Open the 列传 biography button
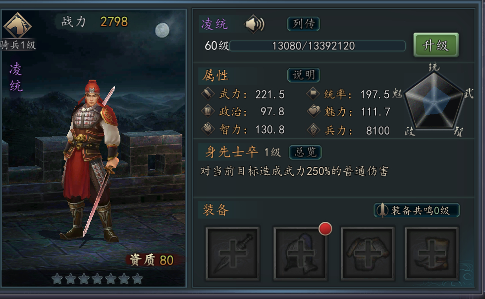The width and height of the screenshot is (485, 299). click(x=303, y=24)
